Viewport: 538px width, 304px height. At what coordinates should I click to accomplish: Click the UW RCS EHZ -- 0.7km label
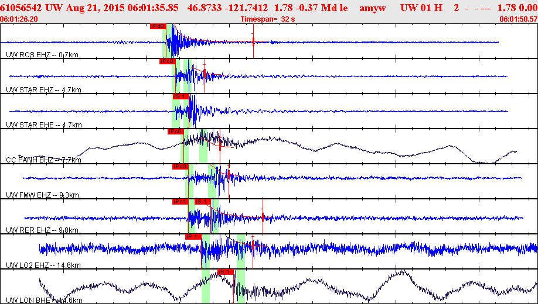tap(42, 55)
